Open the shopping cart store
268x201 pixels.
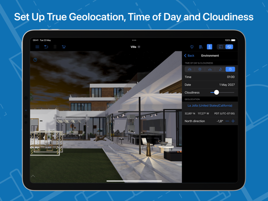[64, 47]
